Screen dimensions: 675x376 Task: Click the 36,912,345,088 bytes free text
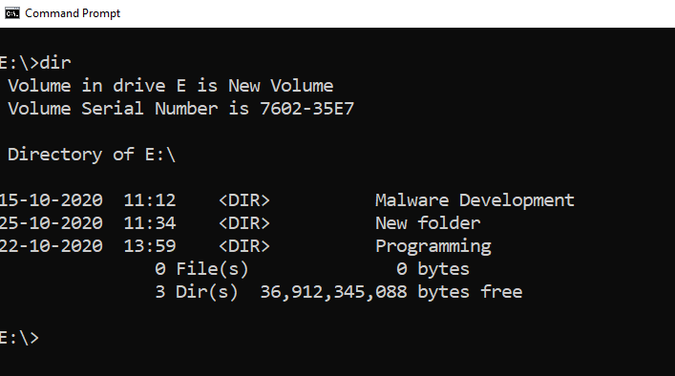point(391,292)
